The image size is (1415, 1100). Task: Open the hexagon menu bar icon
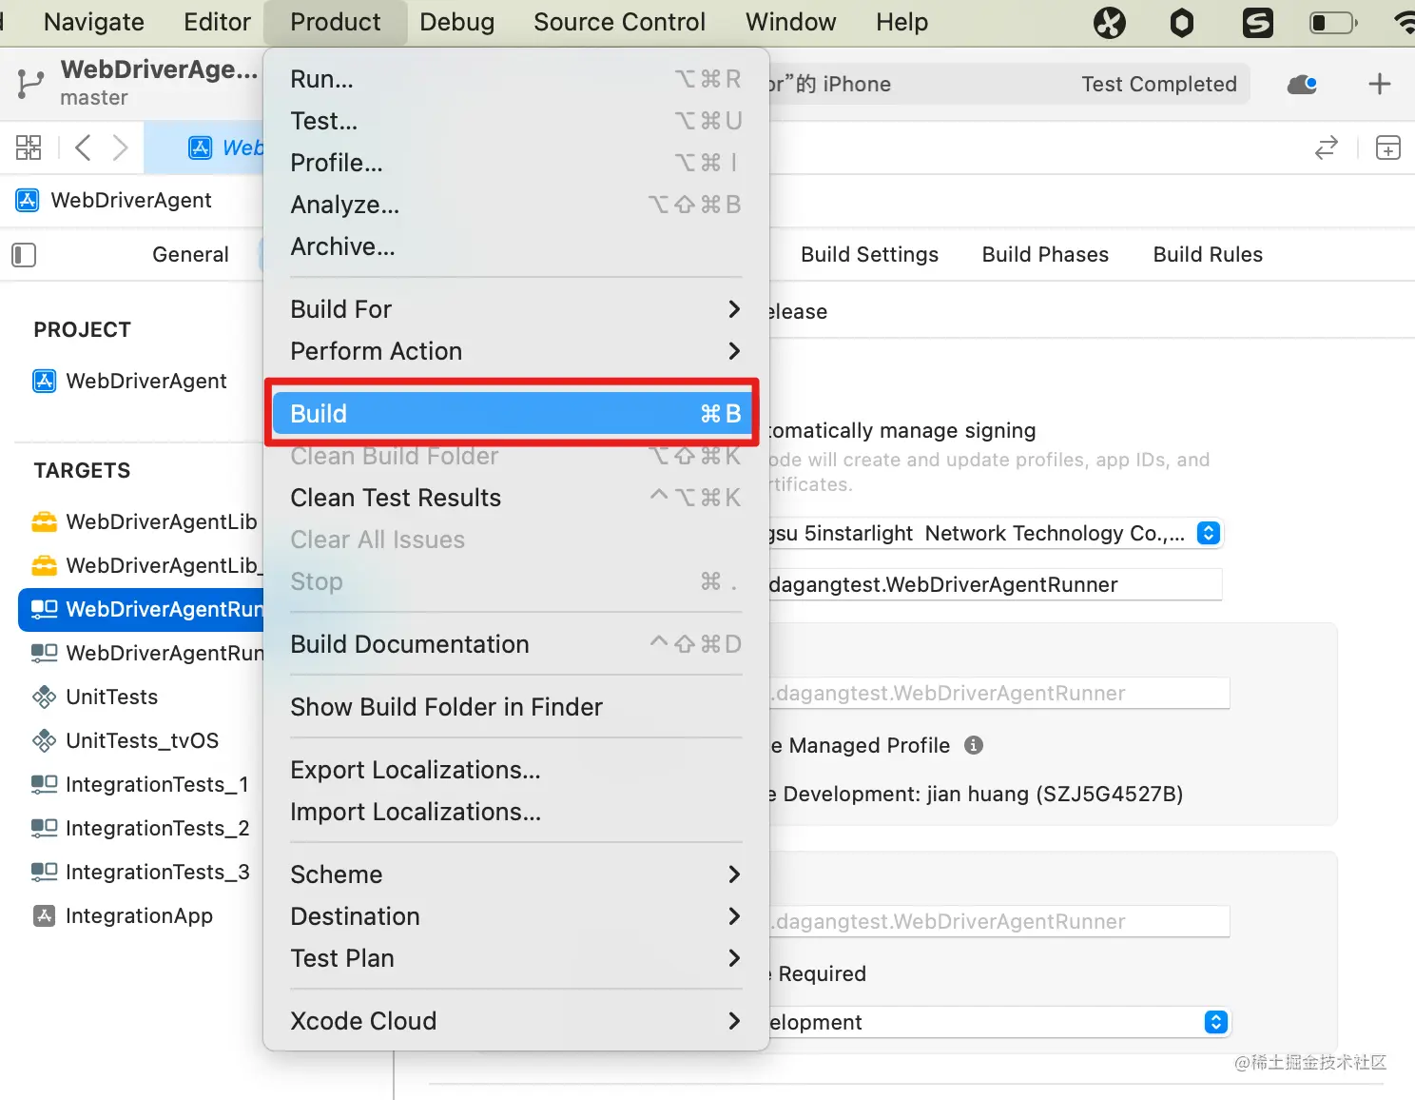click(x=1181, y=22)
